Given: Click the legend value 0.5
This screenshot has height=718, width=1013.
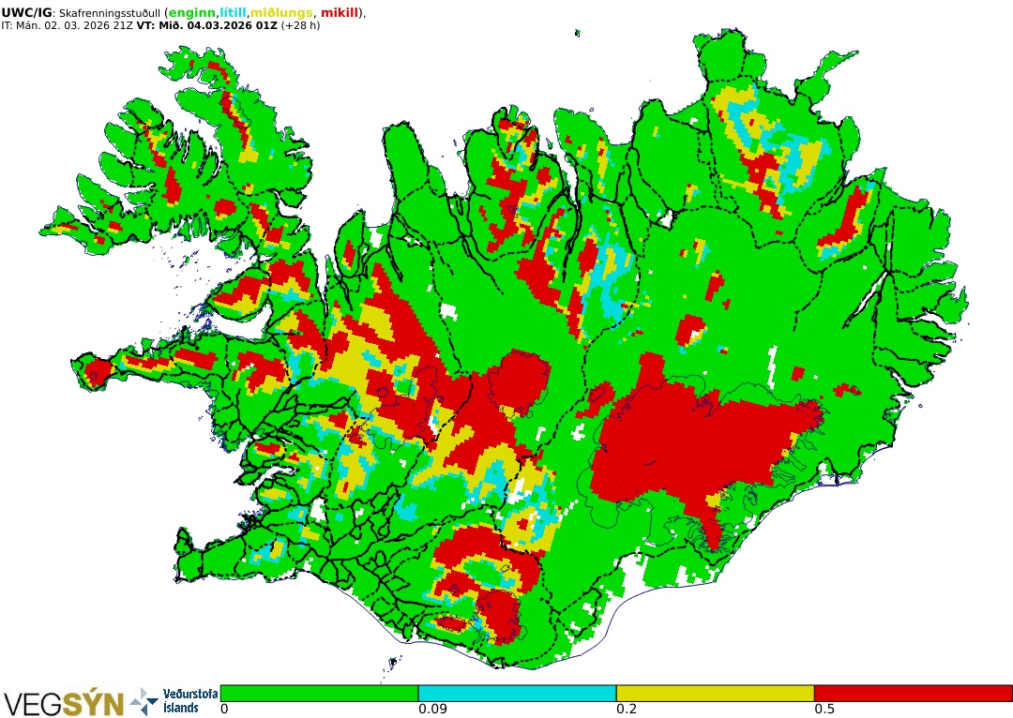Looking at the screenshot, I should point(824,709).
